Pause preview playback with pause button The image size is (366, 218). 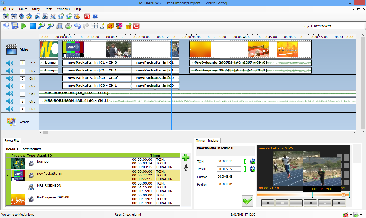pos(296,203)
